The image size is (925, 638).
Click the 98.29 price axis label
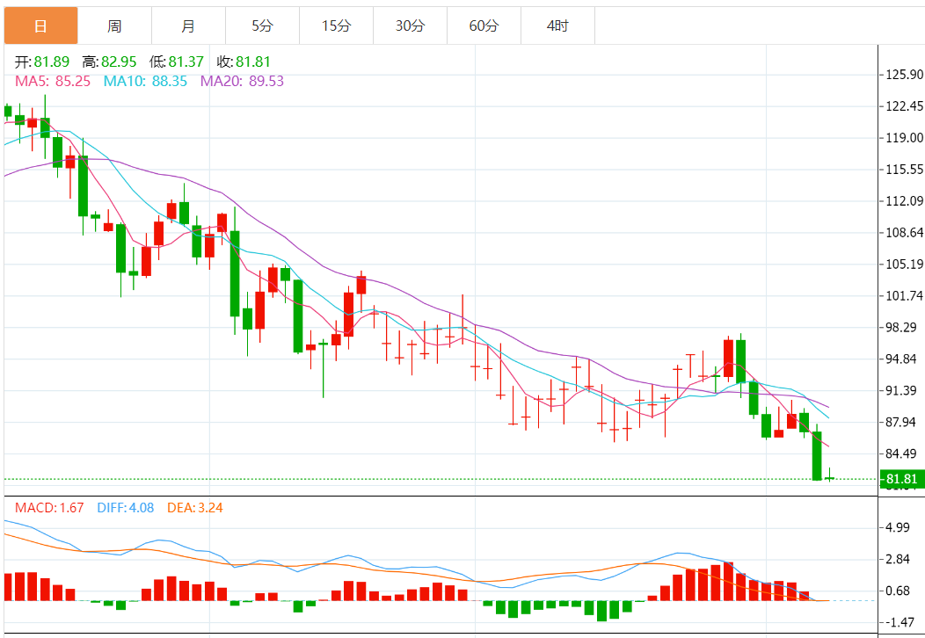tap(901, 327)
